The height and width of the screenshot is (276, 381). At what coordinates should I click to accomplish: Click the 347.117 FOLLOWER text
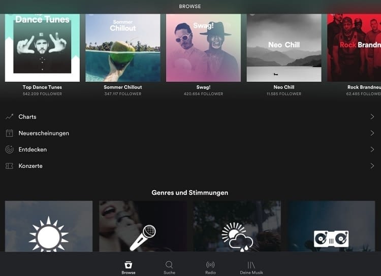123,94
